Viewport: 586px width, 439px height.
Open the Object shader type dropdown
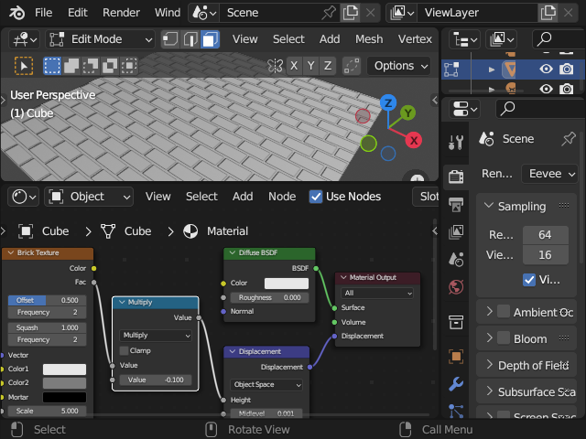pyautogui.click(x=89, y=197)
